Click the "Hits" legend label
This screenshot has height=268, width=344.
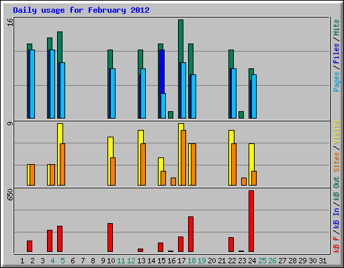336,27
